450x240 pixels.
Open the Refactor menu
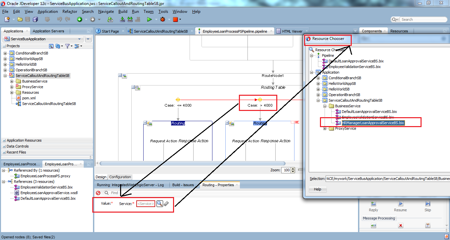coord(70,12)
